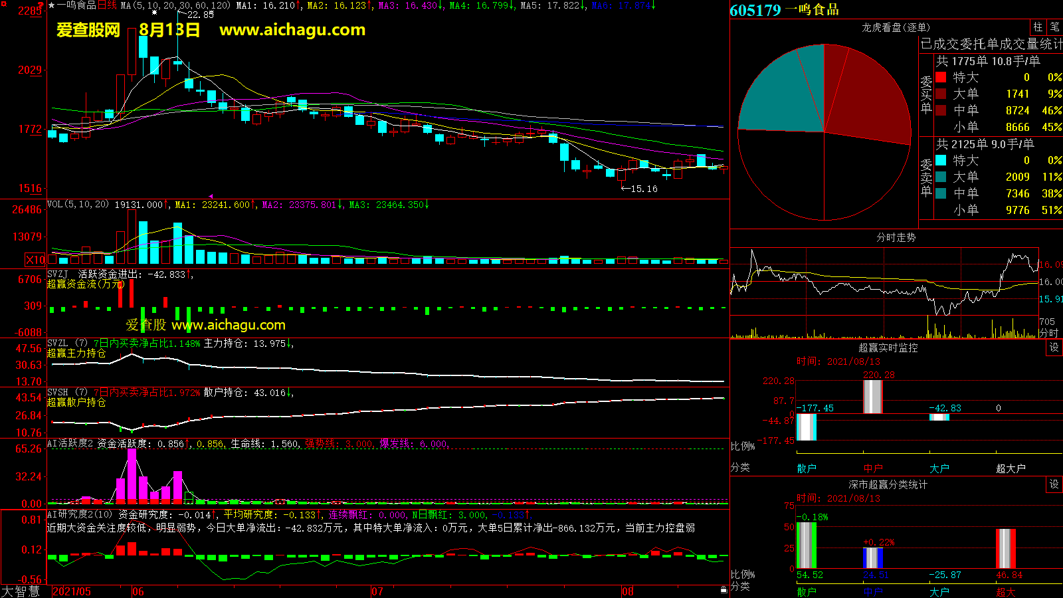Click the 07 month marker on timeline
This screenshot has width=1063, height=598.
(377, 591)
